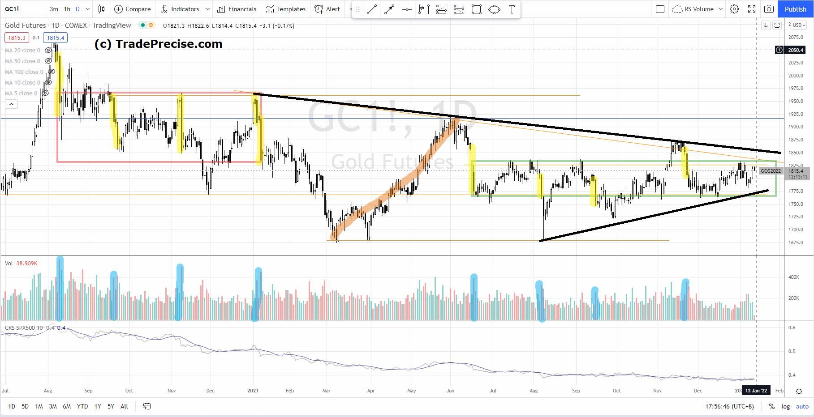Enter fullscreen mode with the expand icon
Screen dimensions: 814x417
(751, 9)
